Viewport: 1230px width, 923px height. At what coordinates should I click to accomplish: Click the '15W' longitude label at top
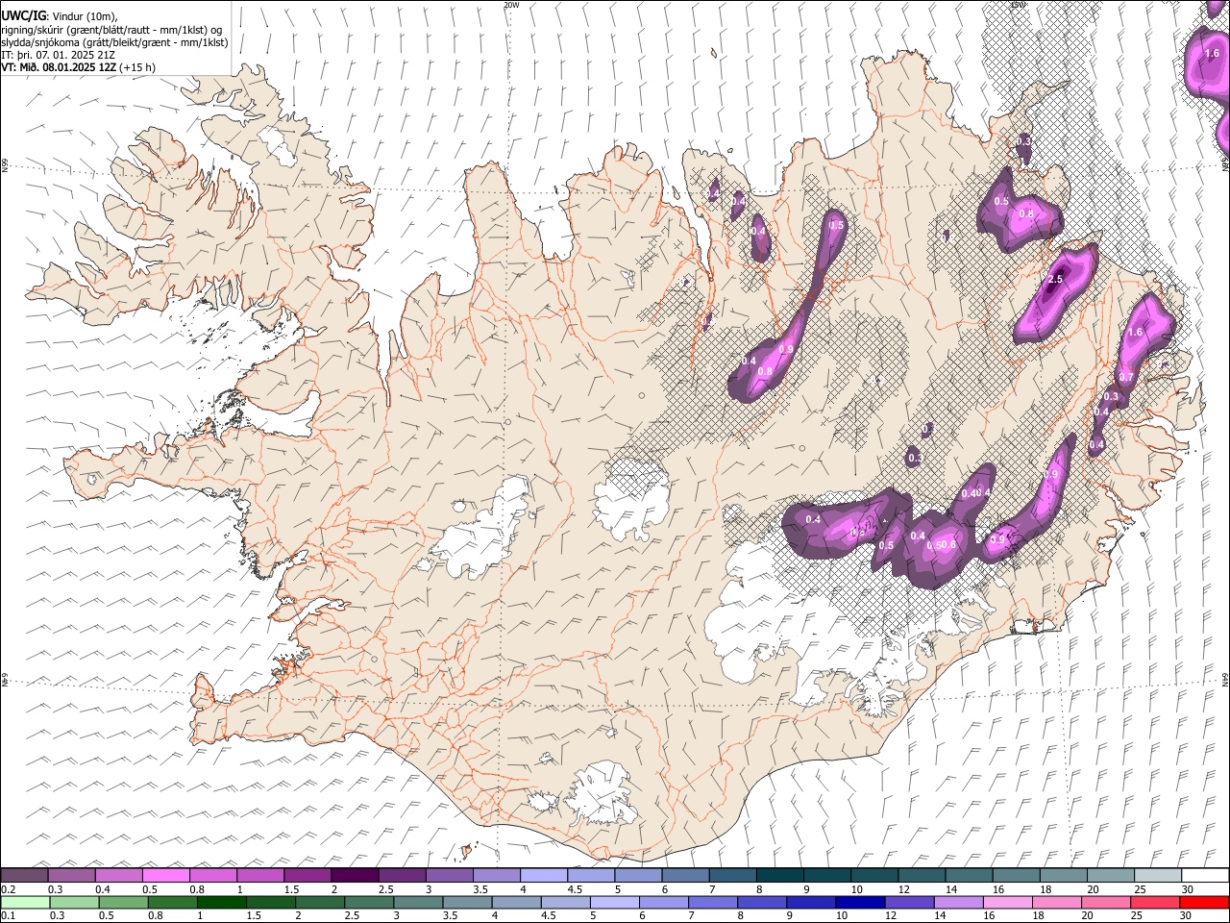tap(1018, 5)
